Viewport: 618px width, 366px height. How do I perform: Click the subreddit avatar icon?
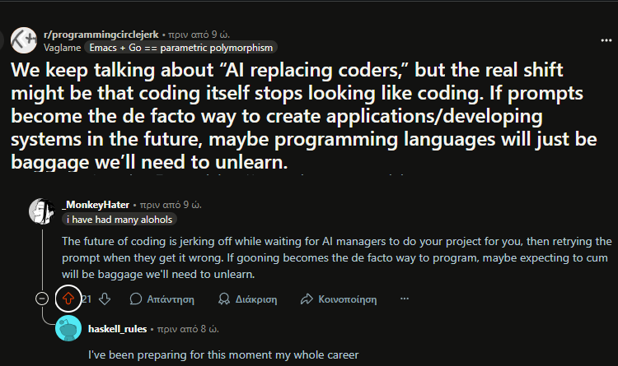point(23,40)
